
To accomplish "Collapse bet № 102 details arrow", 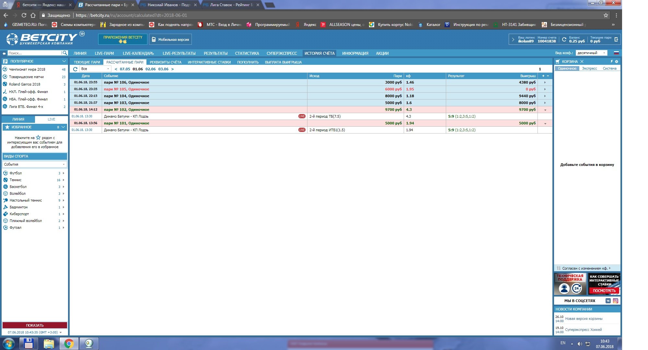I will coord(545,110).
